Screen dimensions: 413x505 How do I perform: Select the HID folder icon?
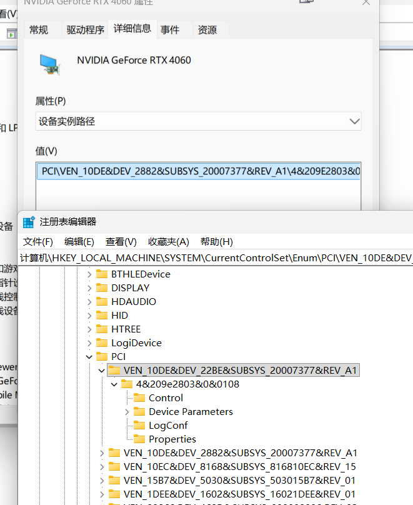[x=102, y=315]
